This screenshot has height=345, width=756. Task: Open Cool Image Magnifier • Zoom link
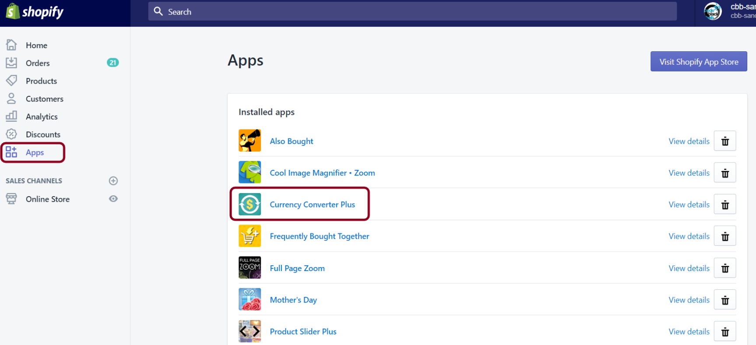322,173
